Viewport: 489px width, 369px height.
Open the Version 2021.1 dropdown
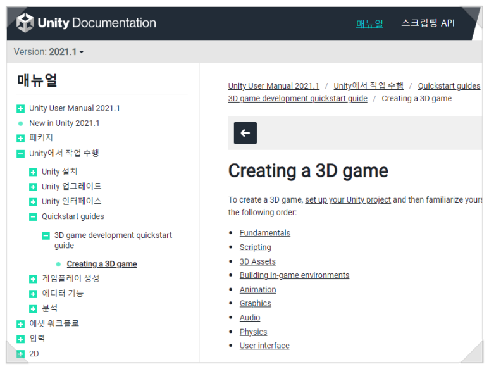point(48,52)
